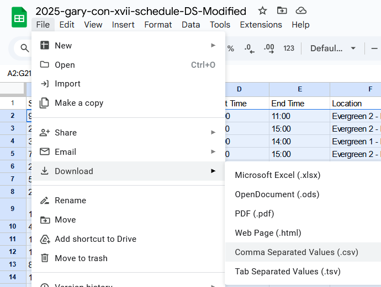Select Move to trash
Image resolution: width=381 pixels, height=287 pixels.
128,258
